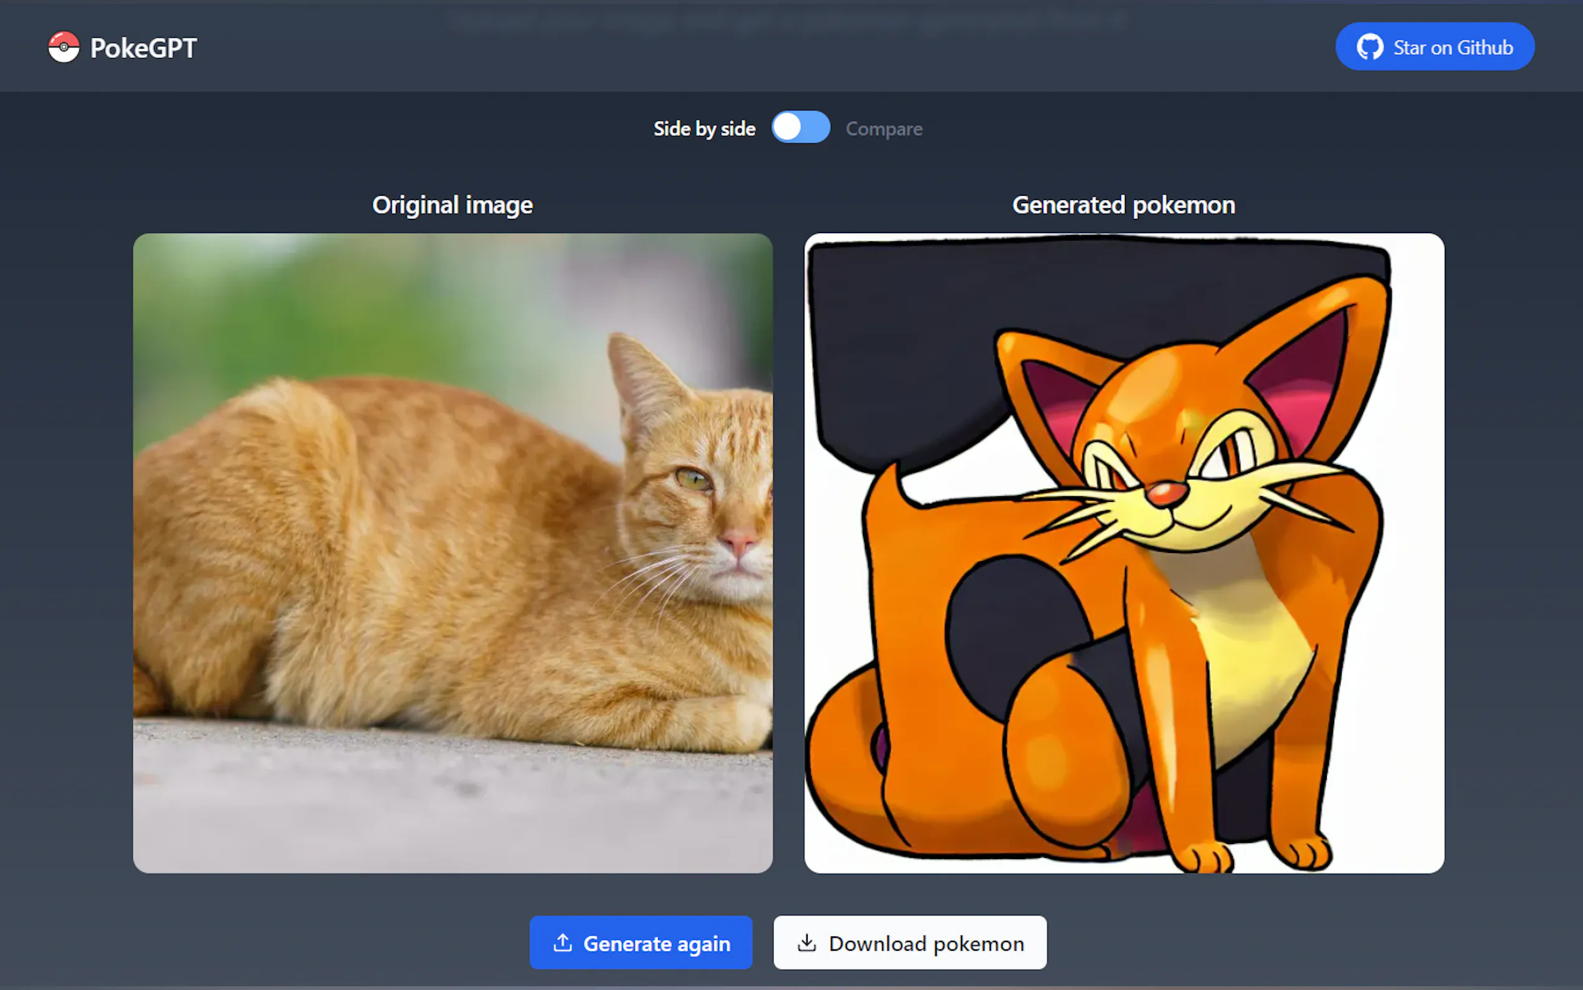Toggle the Side by side / Compare switch
Screen dimensions: 1583x990
[x=800, y=128]
